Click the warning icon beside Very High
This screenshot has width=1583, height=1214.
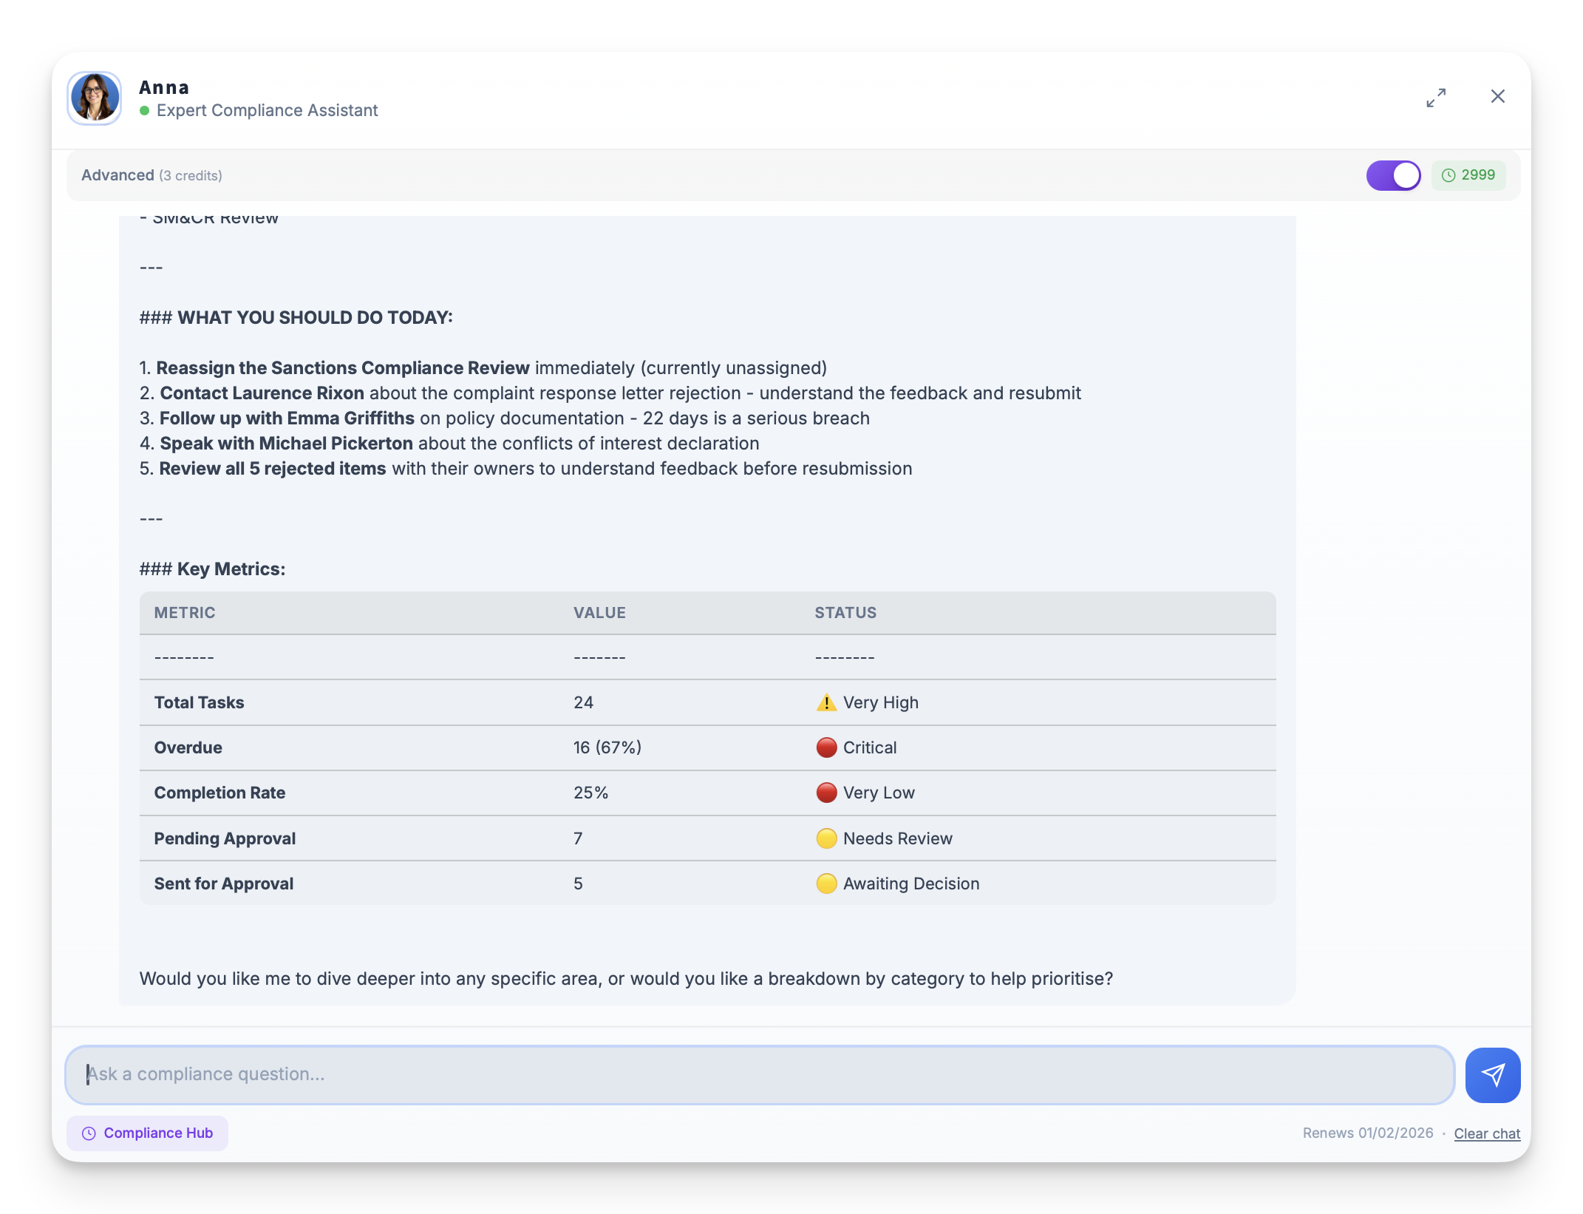coord(826,702)
